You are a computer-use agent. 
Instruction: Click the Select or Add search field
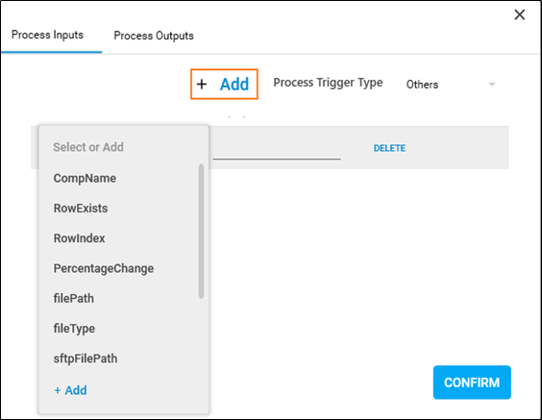tap(124, 147)
